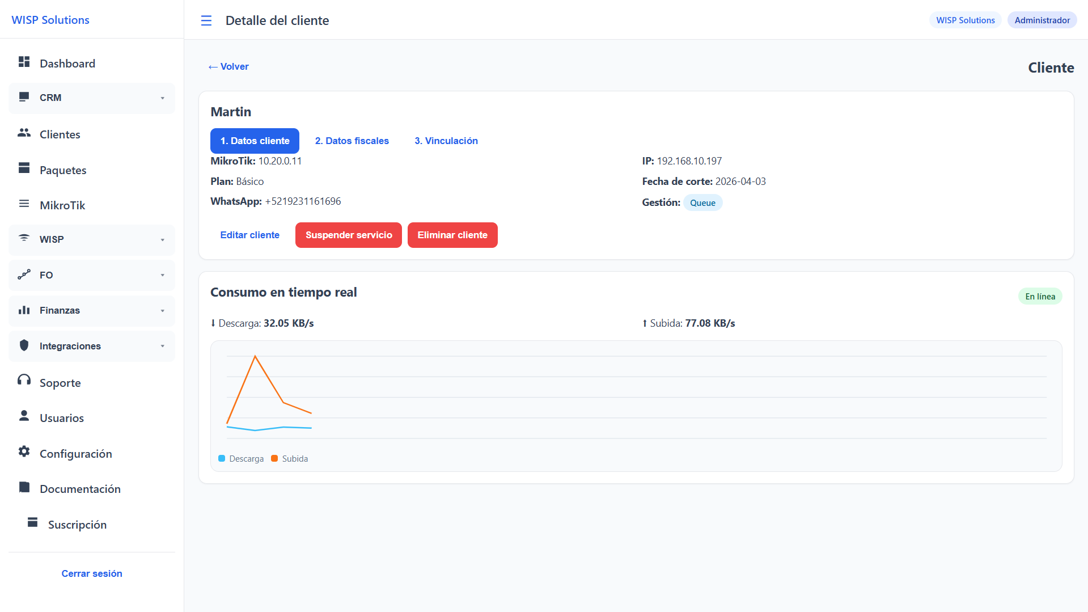Expand the Integraciones sidebar section
The image size is (1088, 612).
91,345
